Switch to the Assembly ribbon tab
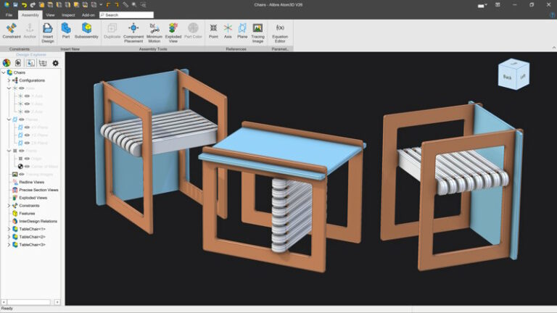 tap(30, 15)
